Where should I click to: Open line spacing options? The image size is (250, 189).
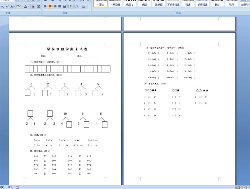coord(70,6)
